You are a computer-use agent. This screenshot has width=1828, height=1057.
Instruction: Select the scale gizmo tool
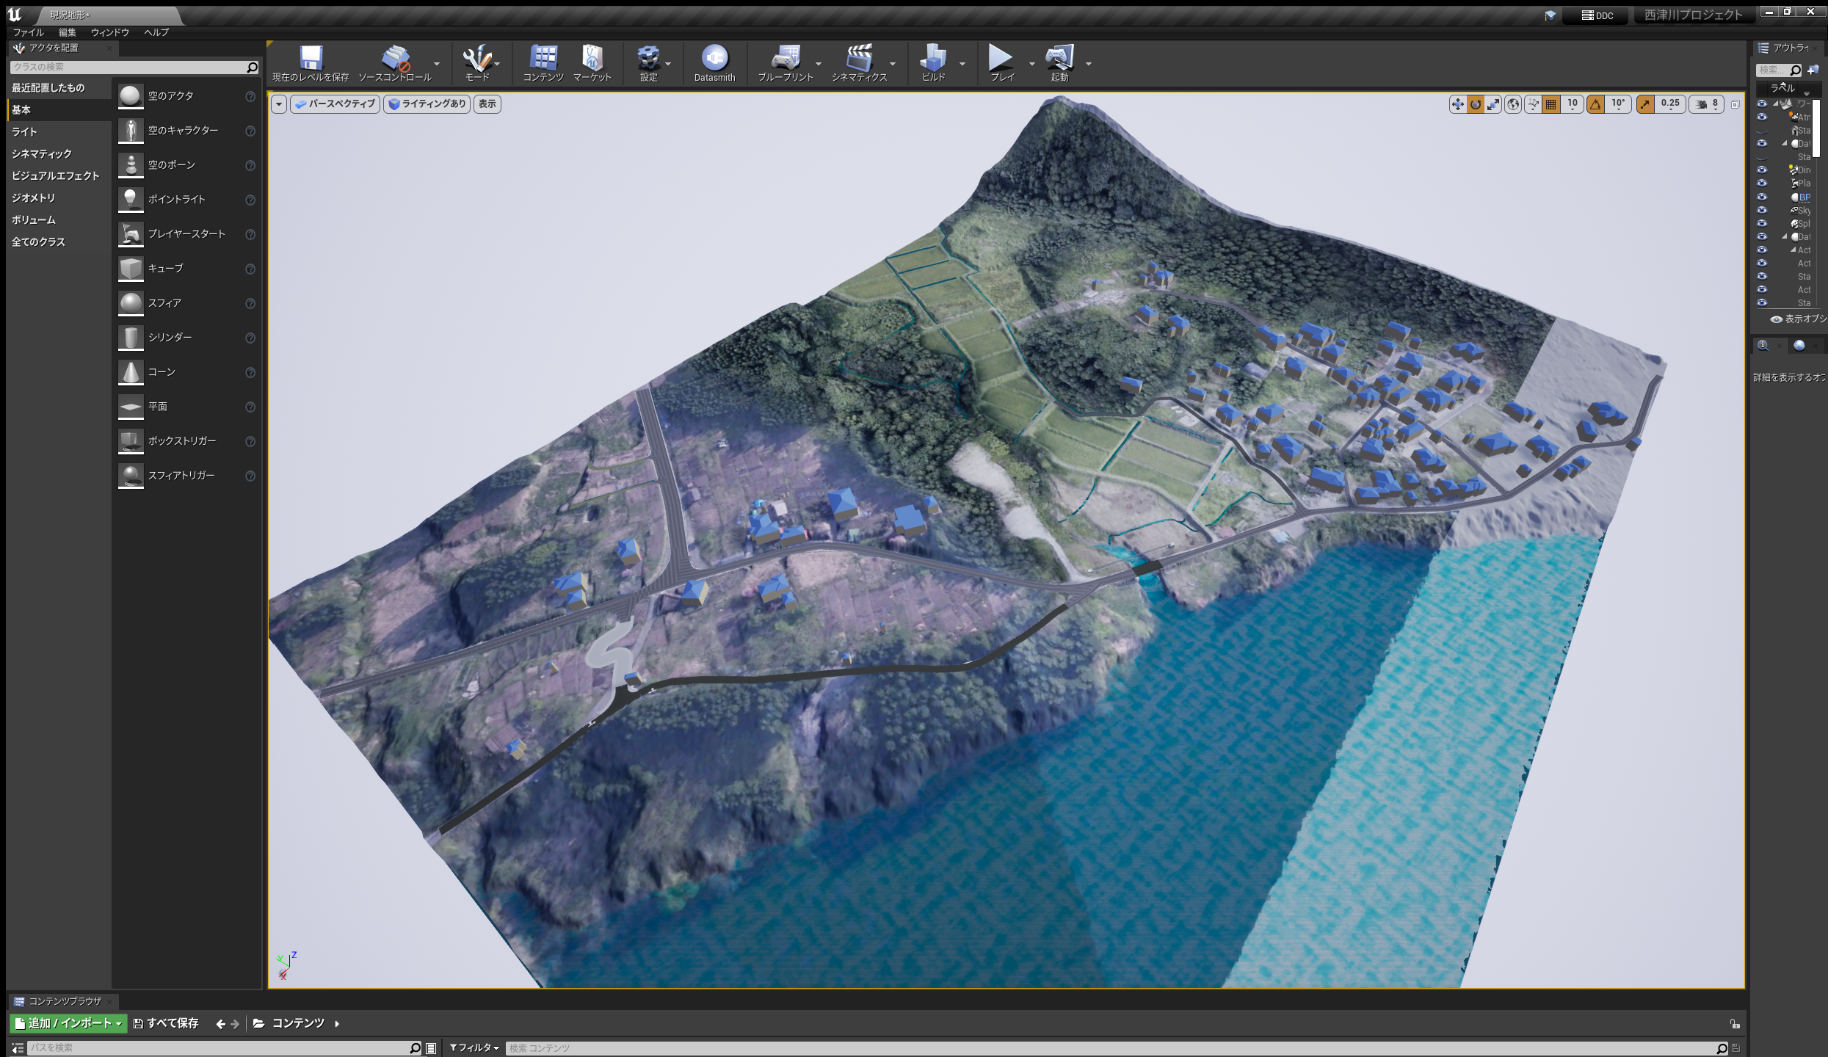click(x=1493, y=105)
